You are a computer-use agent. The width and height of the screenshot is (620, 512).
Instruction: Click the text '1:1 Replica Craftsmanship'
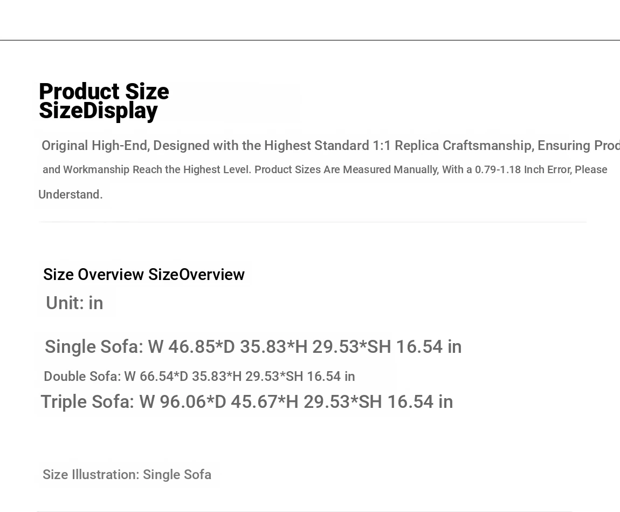click(453, 146)
